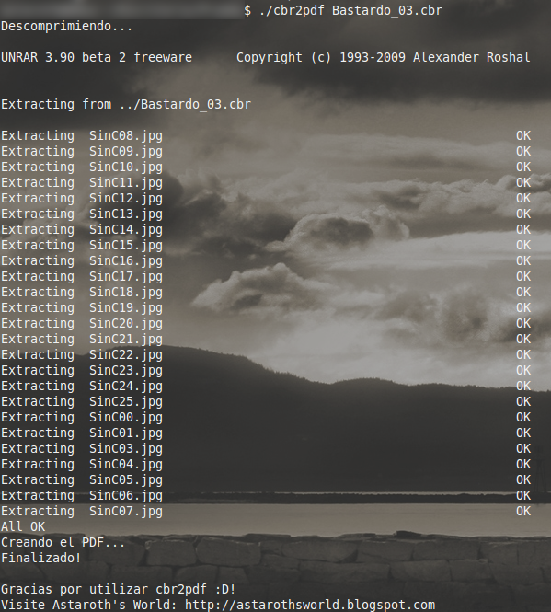Click the file name SinC11.jpg

pyautogui.click(x=126, y=182)
